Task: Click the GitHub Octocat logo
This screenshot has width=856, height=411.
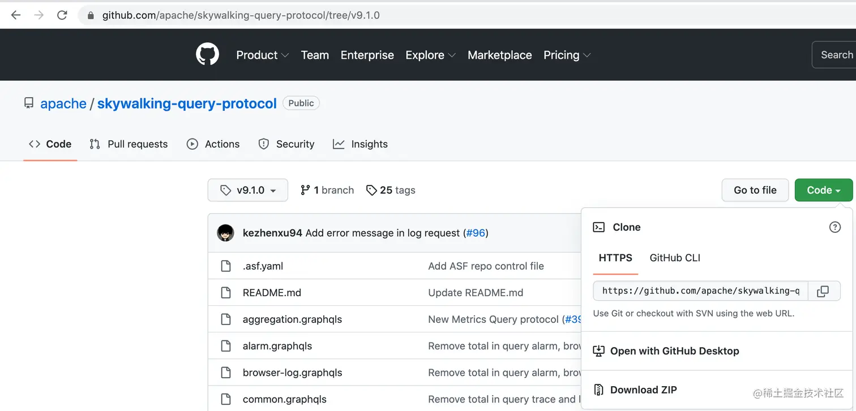Action: coord(207,55)
